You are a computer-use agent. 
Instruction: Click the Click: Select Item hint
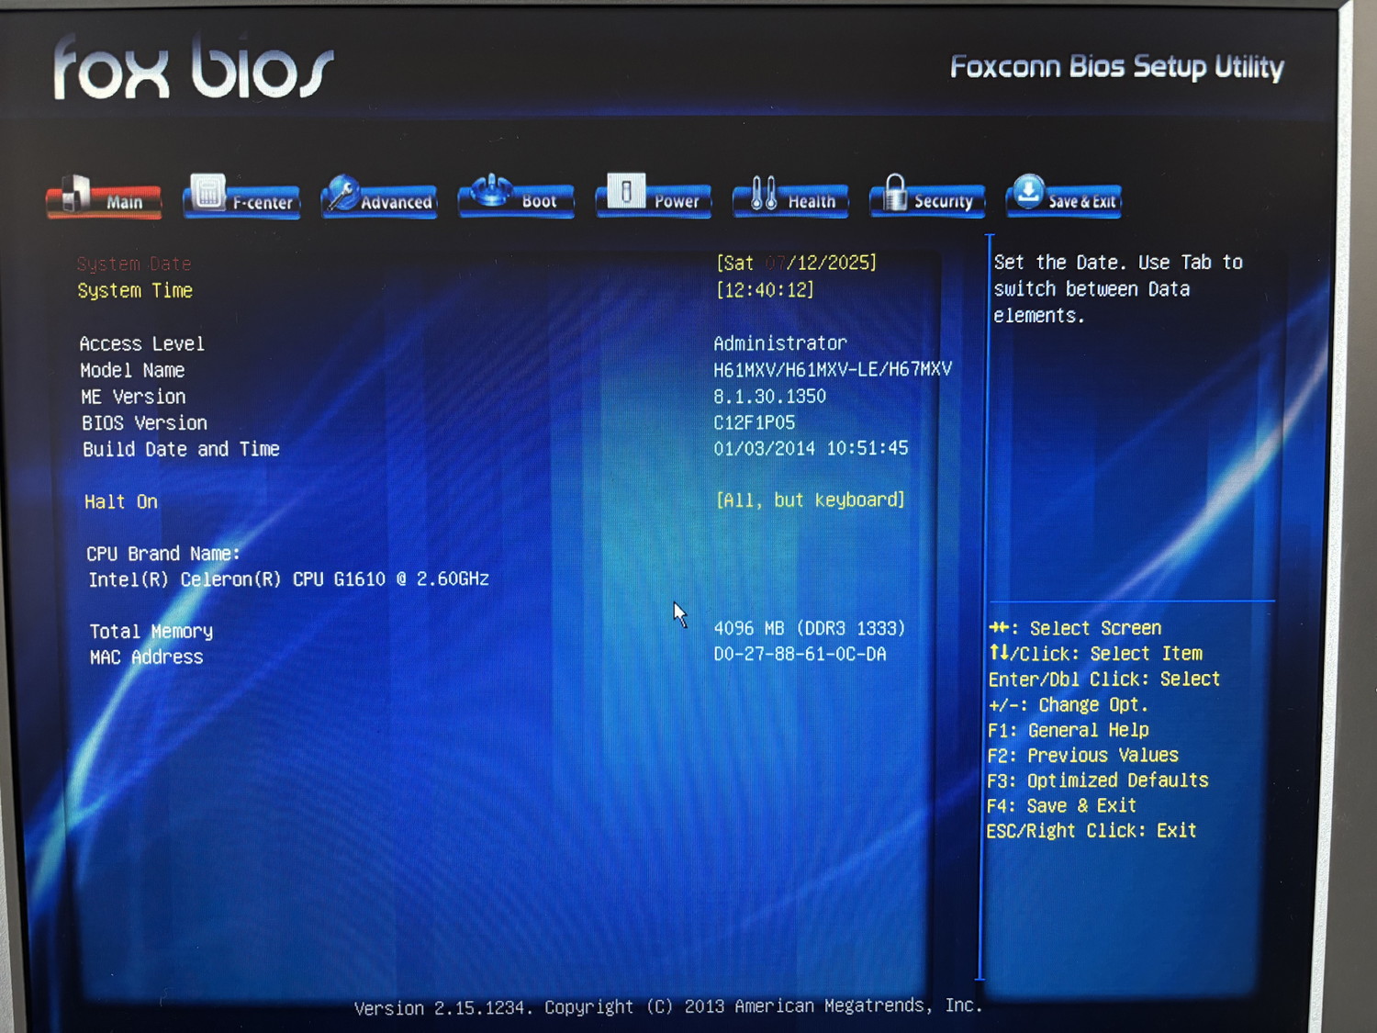click(x=1096, y=654)
